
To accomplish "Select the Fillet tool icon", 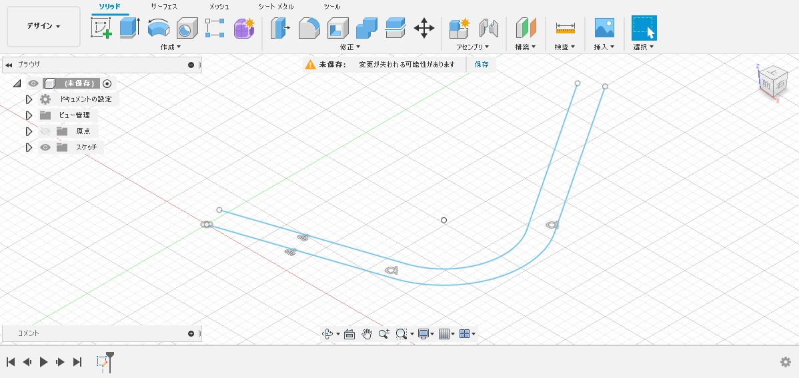I will pos(309,28).
